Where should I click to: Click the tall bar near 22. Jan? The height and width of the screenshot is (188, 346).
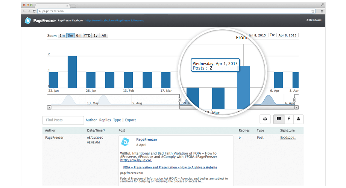72,72
